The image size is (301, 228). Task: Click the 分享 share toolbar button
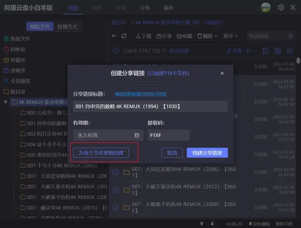pos(164,36)
